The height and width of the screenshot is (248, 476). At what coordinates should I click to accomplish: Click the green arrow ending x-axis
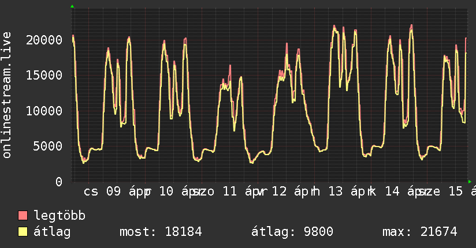[470, 182]
